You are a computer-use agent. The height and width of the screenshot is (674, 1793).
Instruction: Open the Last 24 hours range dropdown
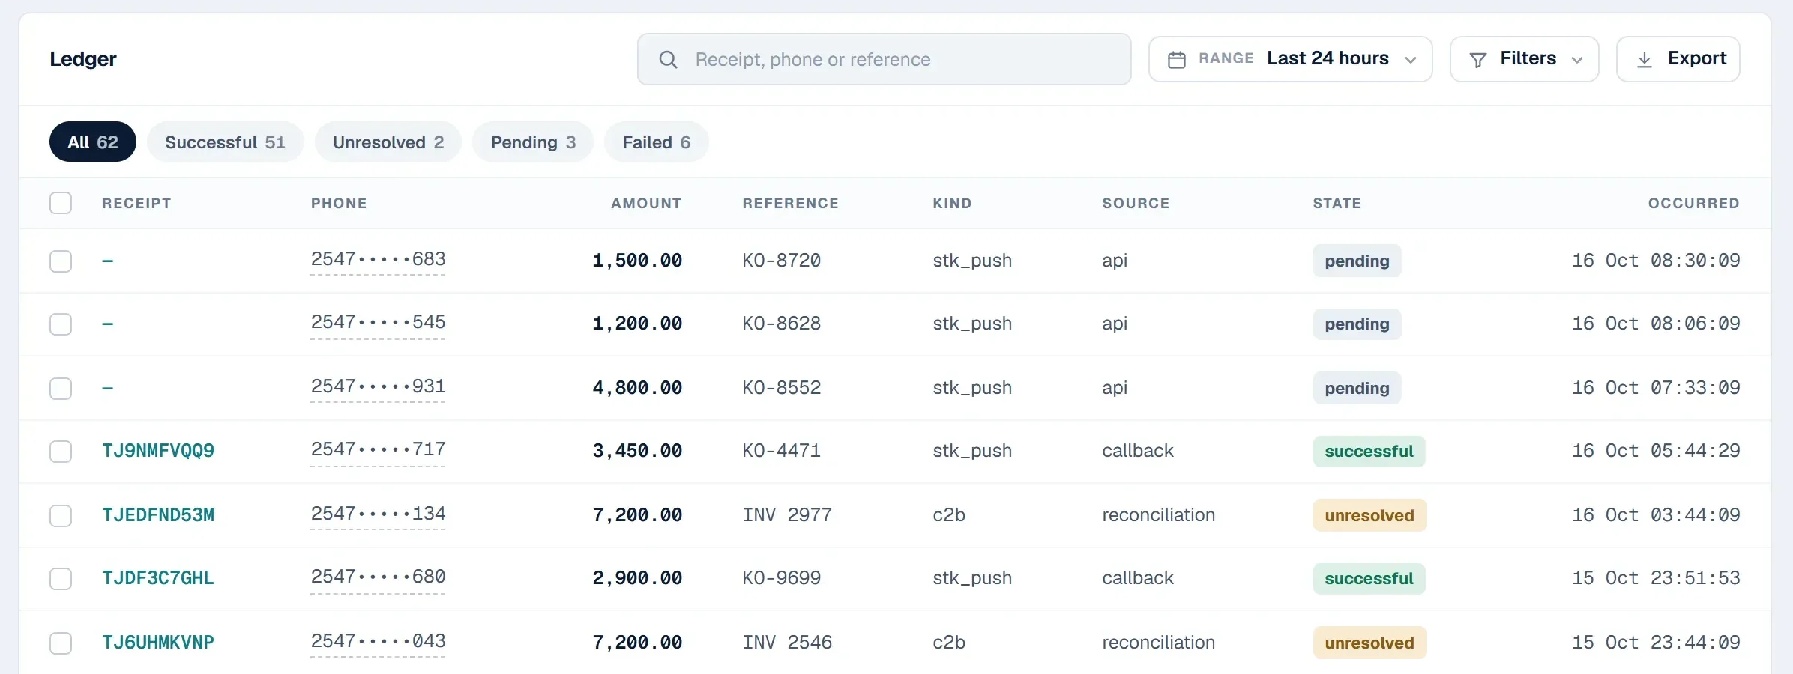click(x=1290, y=59)
